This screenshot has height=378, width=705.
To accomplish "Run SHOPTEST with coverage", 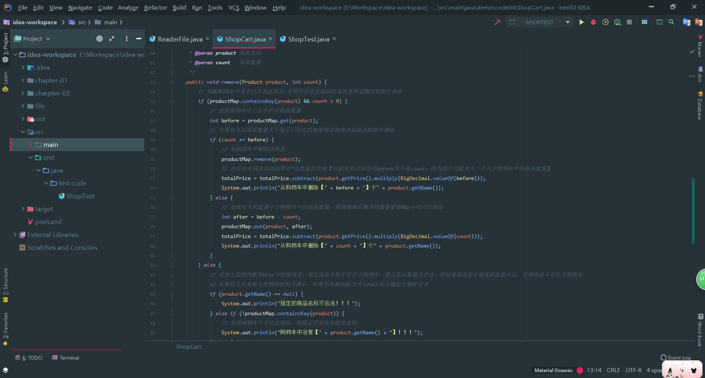I will pyautogui.click(x=605, y=22).
